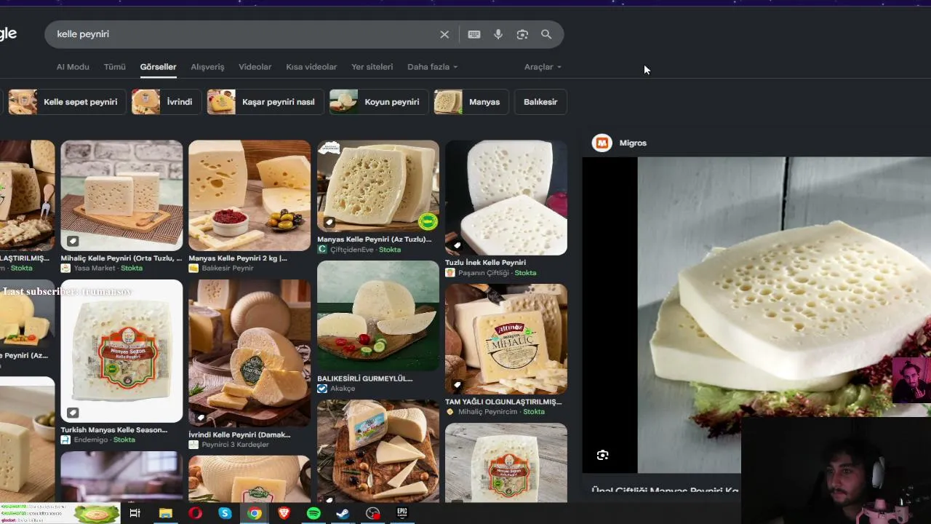Click the Yasa Market favicon
This screenshot has width=931, height=524.
click(x=65, y=268)
